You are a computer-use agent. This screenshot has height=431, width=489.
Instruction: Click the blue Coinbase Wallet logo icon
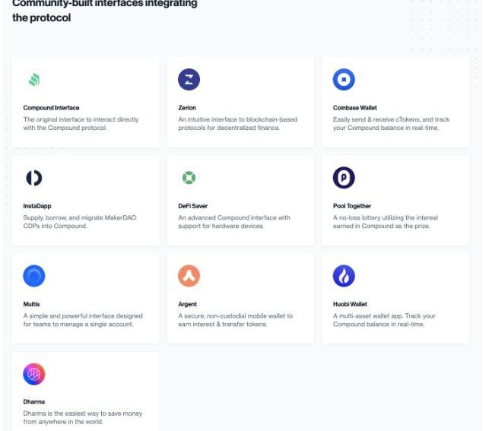tap(344, 80)
